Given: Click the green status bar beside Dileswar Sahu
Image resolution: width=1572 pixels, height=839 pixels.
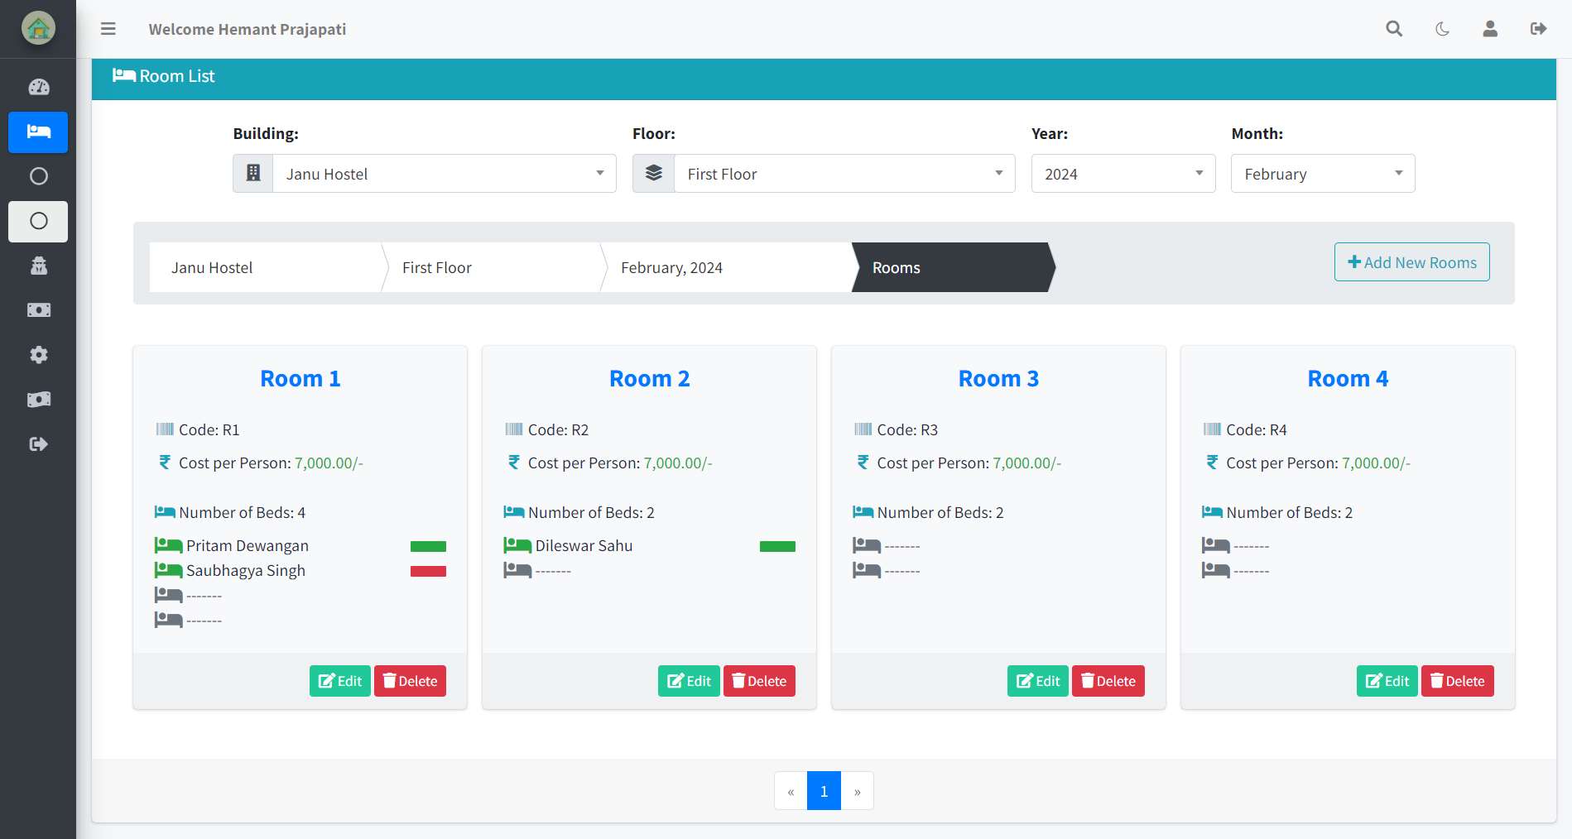Looking at the screenshot, I should 776,546.
